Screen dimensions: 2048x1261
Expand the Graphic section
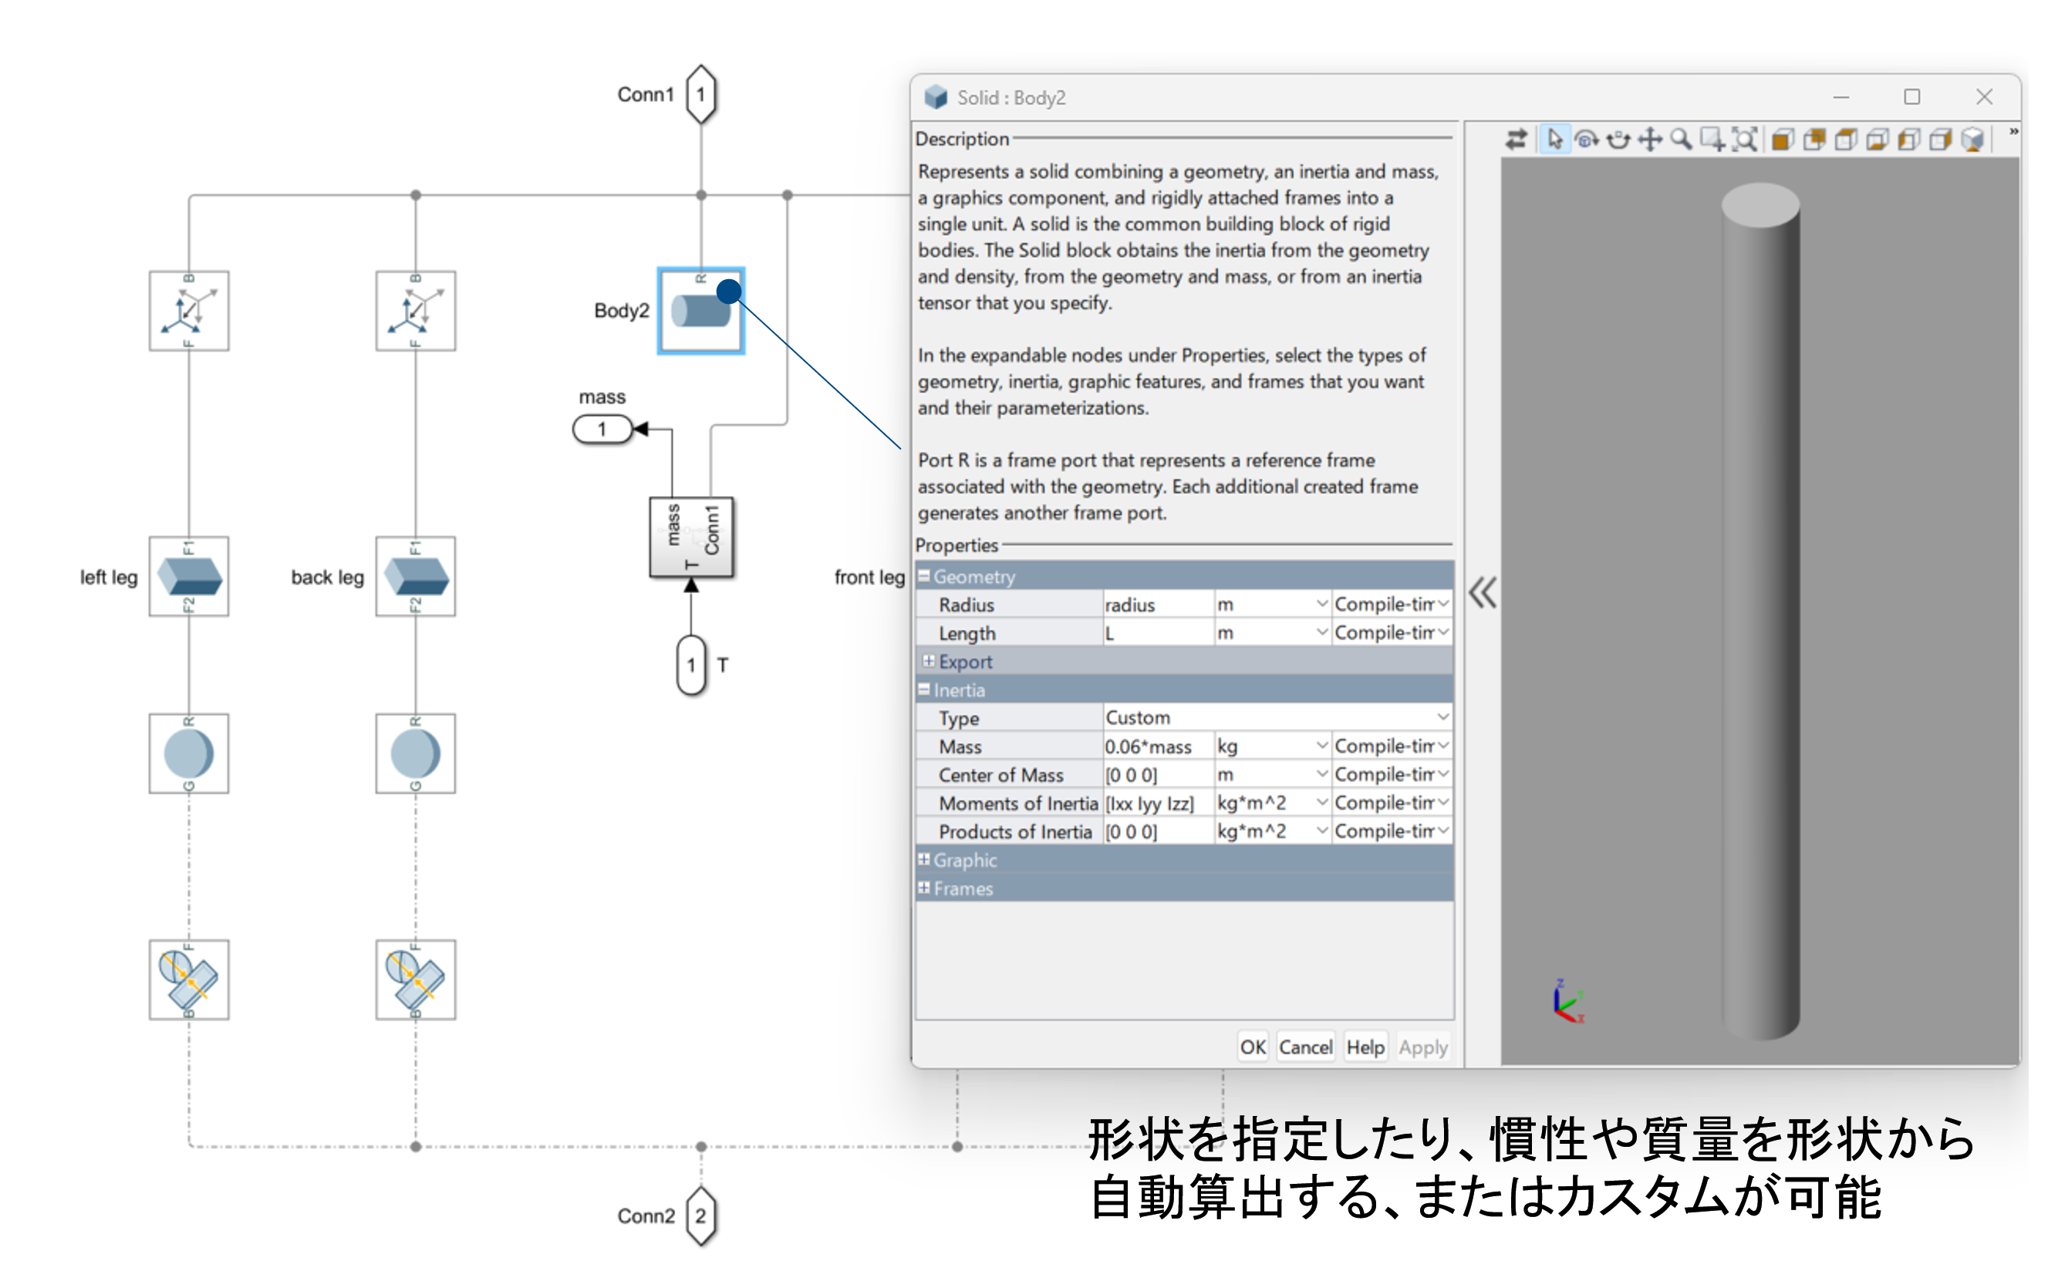(924, 859)
